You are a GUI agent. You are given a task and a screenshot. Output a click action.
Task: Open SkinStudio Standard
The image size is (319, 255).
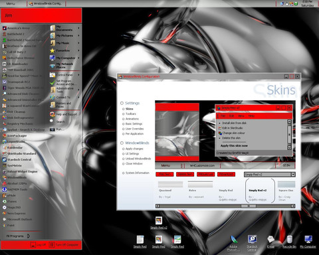click(x=19, y=153)
